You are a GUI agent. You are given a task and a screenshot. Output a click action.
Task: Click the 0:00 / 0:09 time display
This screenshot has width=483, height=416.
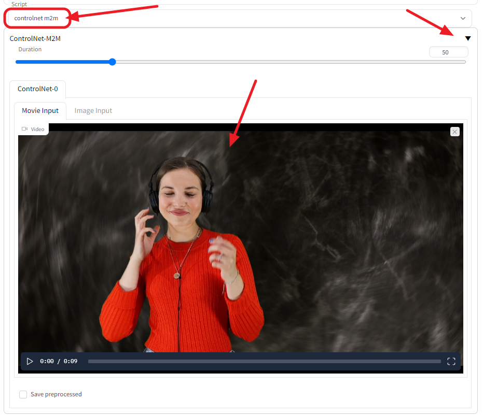click(59, 361)
